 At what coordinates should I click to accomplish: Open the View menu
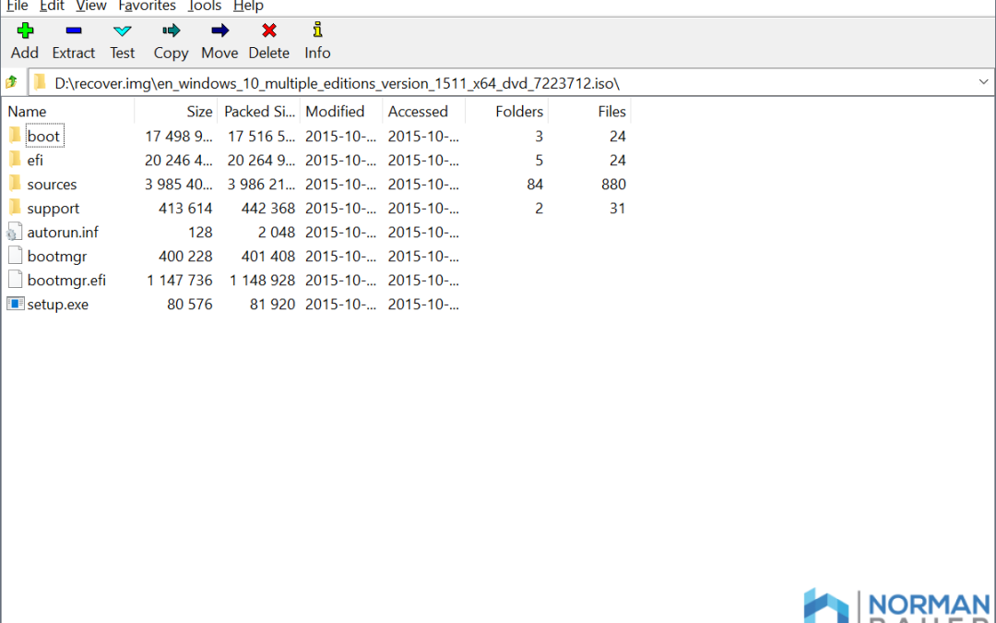[x=90, y=6]
